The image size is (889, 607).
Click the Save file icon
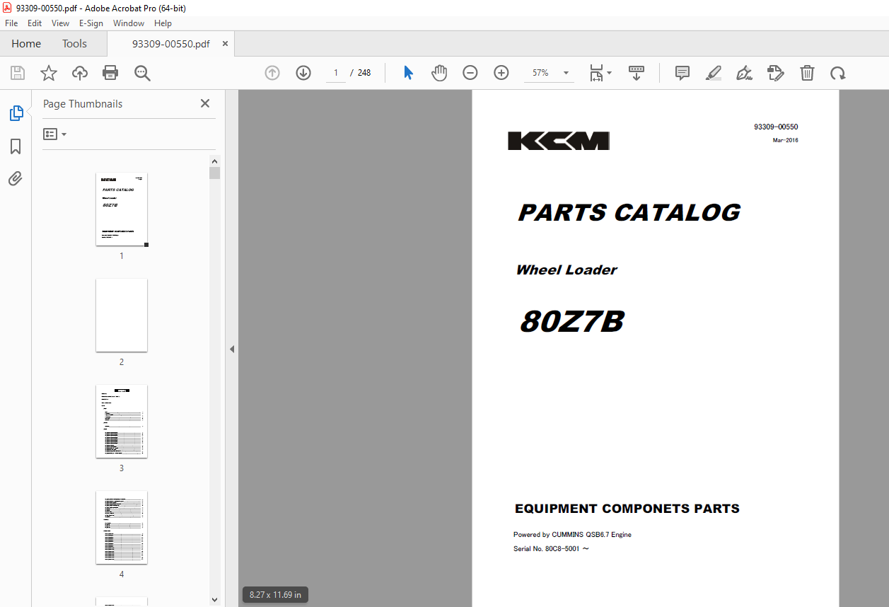(x=18, y=73)
